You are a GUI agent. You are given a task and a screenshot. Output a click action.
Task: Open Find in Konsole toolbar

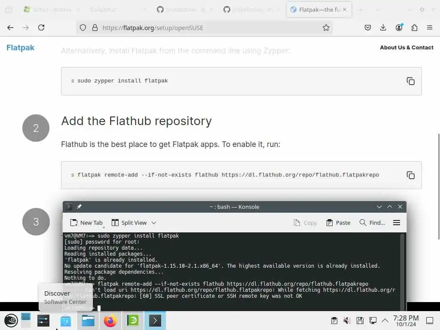372,223
